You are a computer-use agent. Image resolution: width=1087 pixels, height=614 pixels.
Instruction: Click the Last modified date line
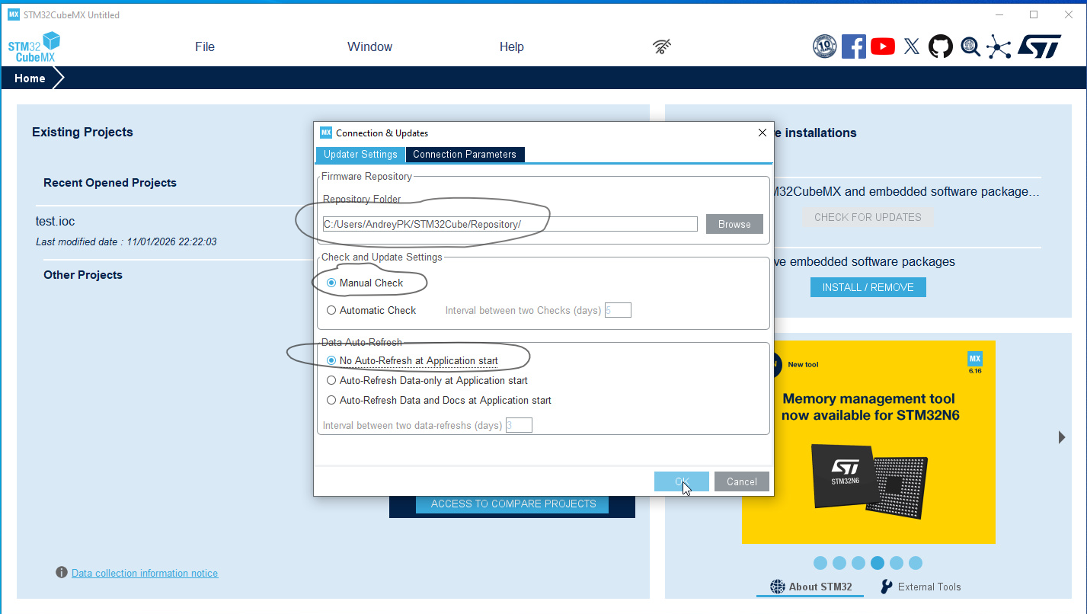coord(126,241)
